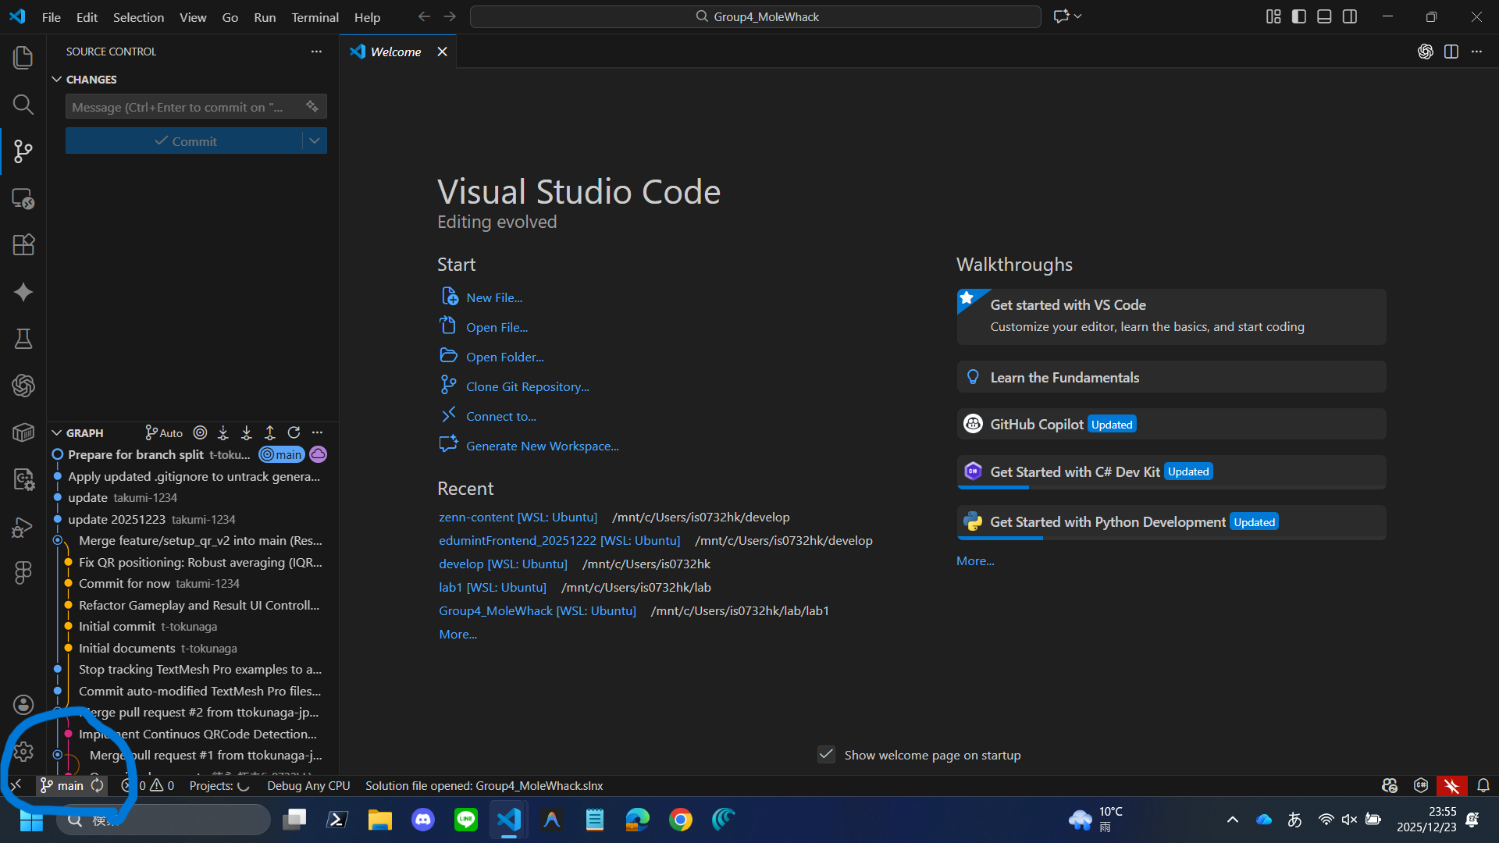Open the Commit button dropdown arrow
This screenshot has width=1499, height=843.
pos(315,141)
